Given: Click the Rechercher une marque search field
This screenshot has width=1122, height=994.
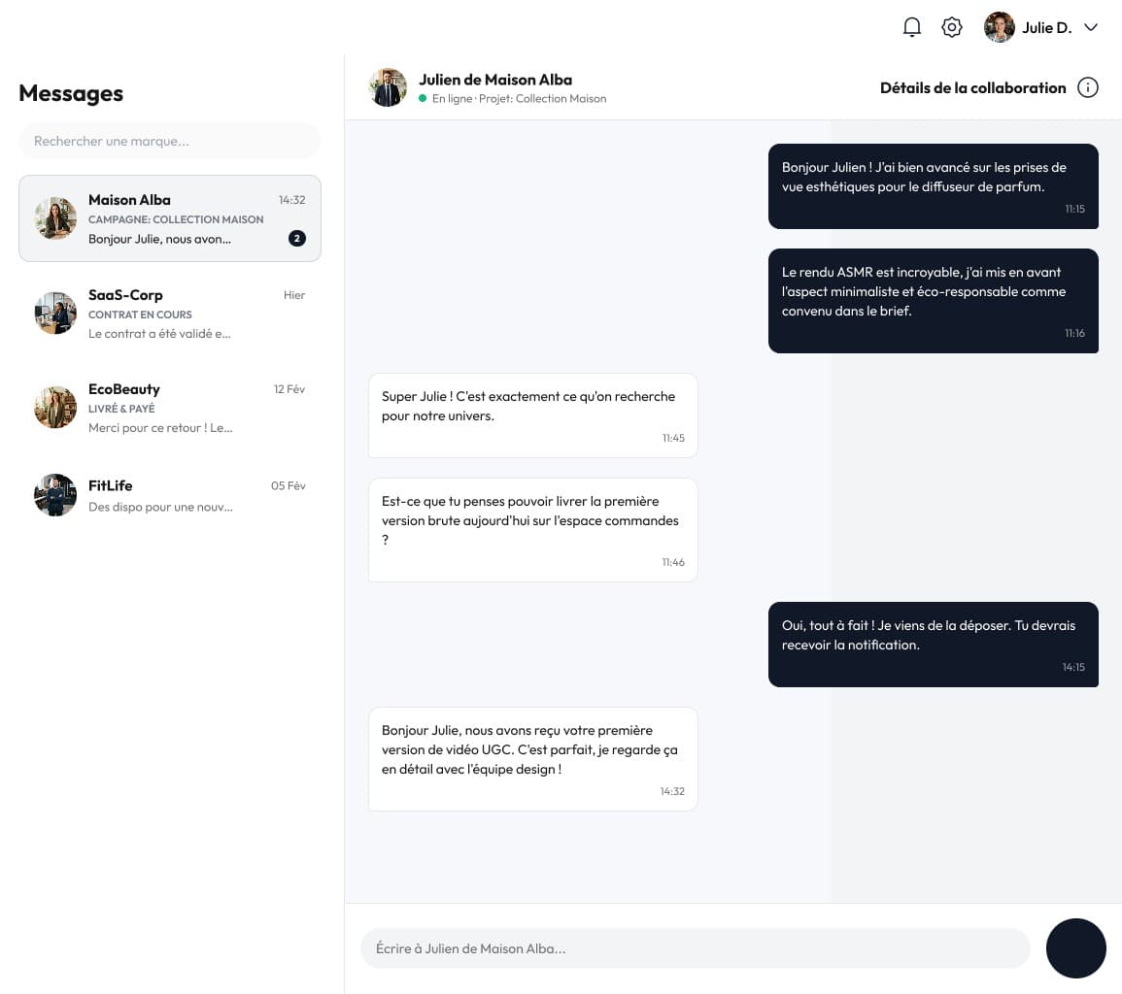Looking at the screenshot, I should pos(170,141).
